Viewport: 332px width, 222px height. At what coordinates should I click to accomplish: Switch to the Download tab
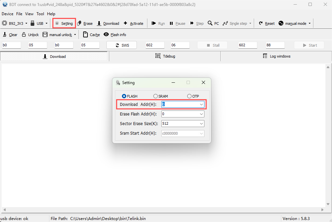(54, 57)
